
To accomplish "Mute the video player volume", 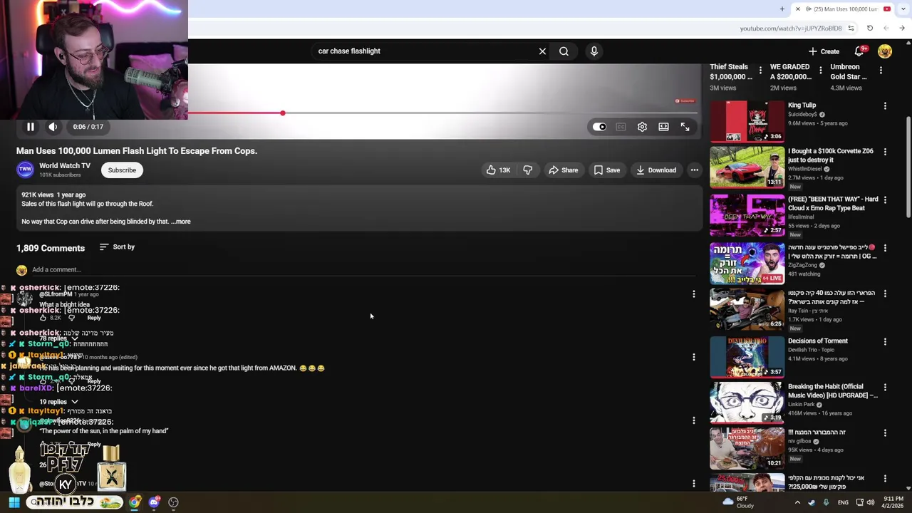I will (53, 127).
